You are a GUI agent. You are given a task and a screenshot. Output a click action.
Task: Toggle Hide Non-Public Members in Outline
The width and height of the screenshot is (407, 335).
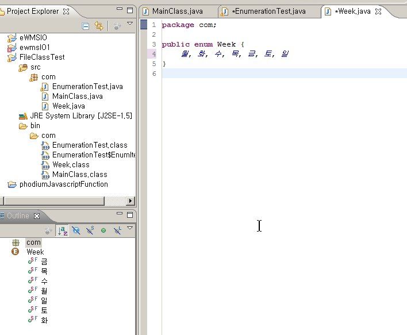pyautogui.click(x=103, y=230)
